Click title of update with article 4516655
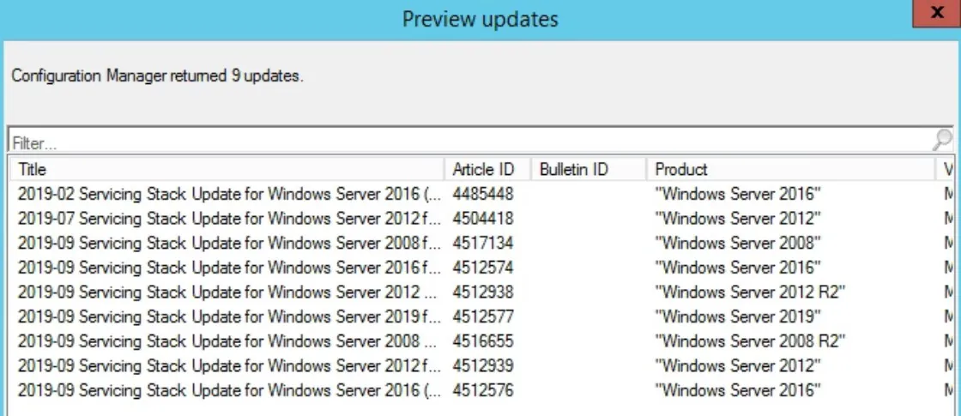Screen dimensions: 961x416 pos(227,341)
